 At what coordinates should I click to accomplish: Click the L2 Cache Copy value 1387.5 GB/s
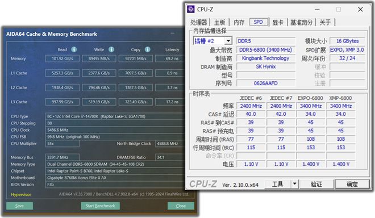point(136,87)
